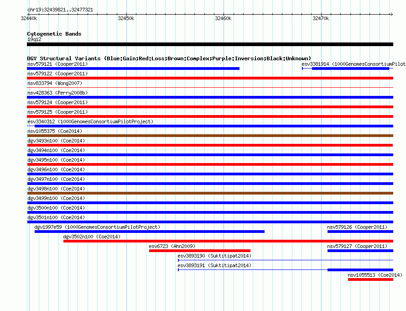The width and height of the screenshot is (406, 311).
Task: Open the dgv3500n100 (Coe2014) label
Action: (x=56, y=208)
